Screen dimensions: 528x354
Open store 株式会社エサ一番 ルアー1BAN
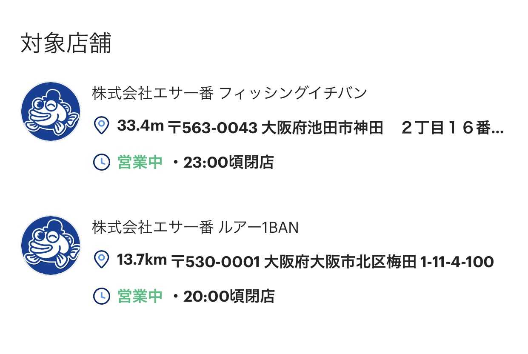point(195,228)
